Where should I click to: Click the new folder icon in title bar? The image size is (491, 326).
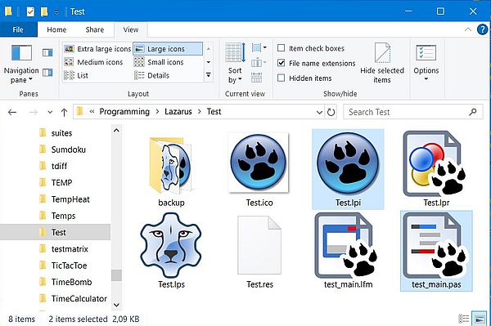coord(44,11)
